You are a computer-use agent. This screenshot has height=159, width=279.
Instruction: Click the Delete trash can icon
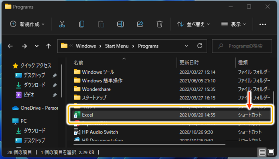[x=159, y=24]
